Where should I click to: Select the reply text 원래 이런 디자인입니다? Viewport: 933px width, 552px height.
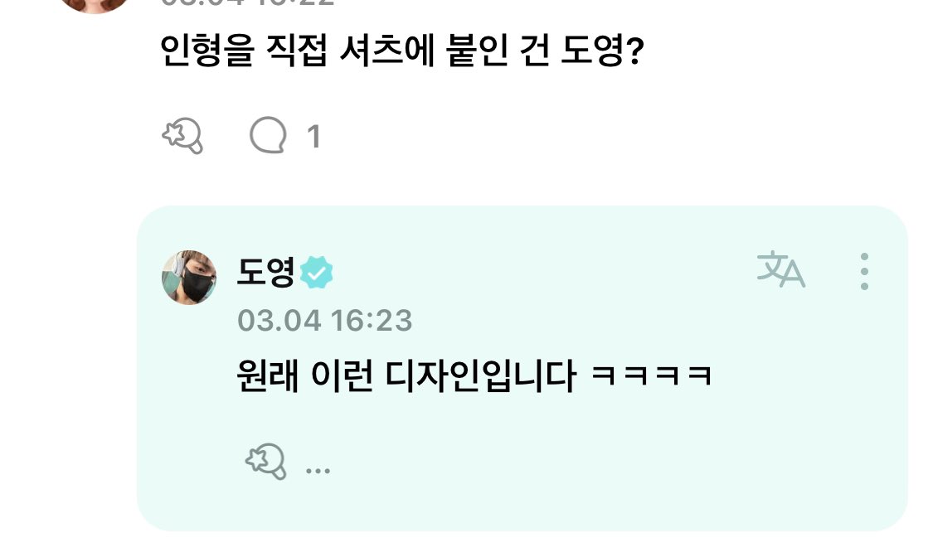pos(406,376)
